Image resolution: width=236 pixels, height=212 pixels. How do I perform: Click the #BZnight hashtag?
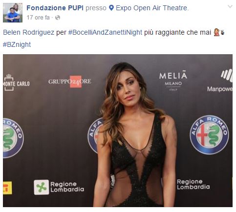click(x=17, y=44)
